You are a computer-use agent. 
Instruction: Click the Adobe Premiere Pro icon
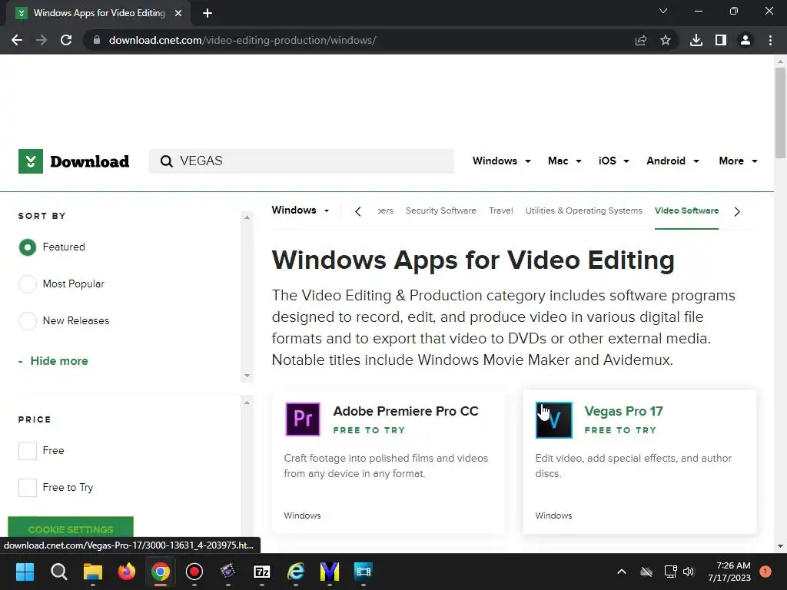303,419
